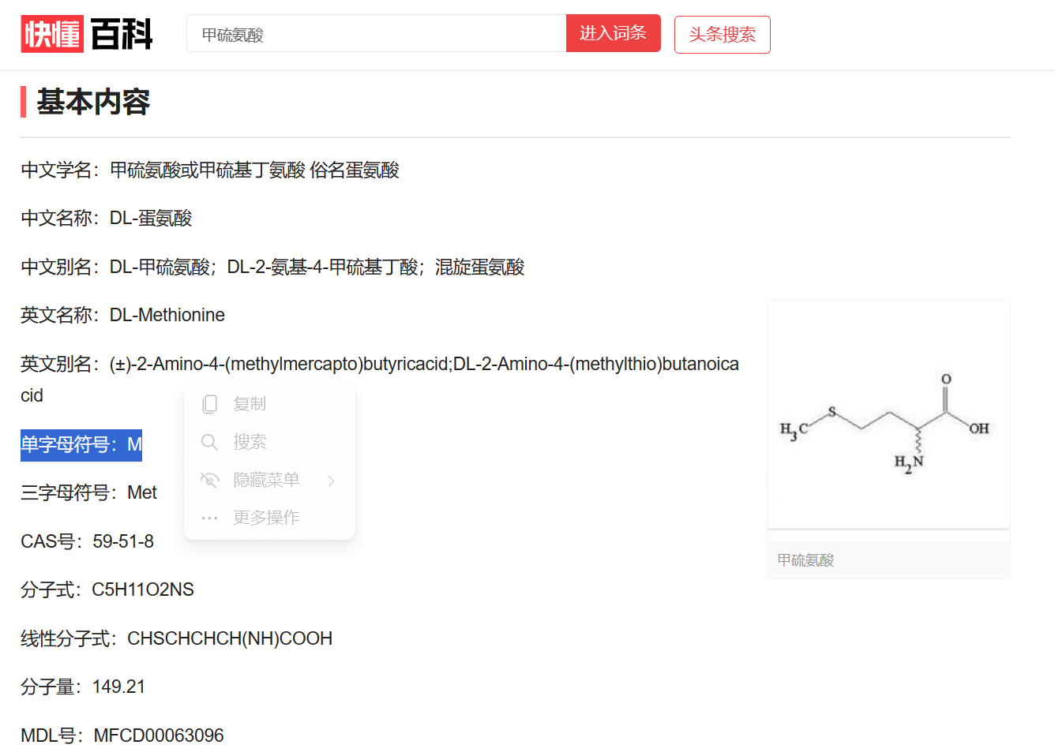Image resolution: width=1055 pixels, height=756 pixels.
Task: Click the magnifier icon beside 搜索
Action: tap(209, 442)
